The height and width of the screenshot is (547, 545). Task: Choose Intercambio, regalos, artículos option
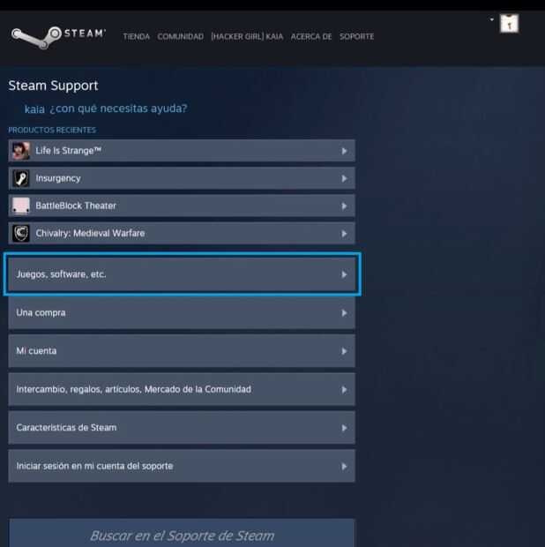pyautogui.click(x=182, y=389)
